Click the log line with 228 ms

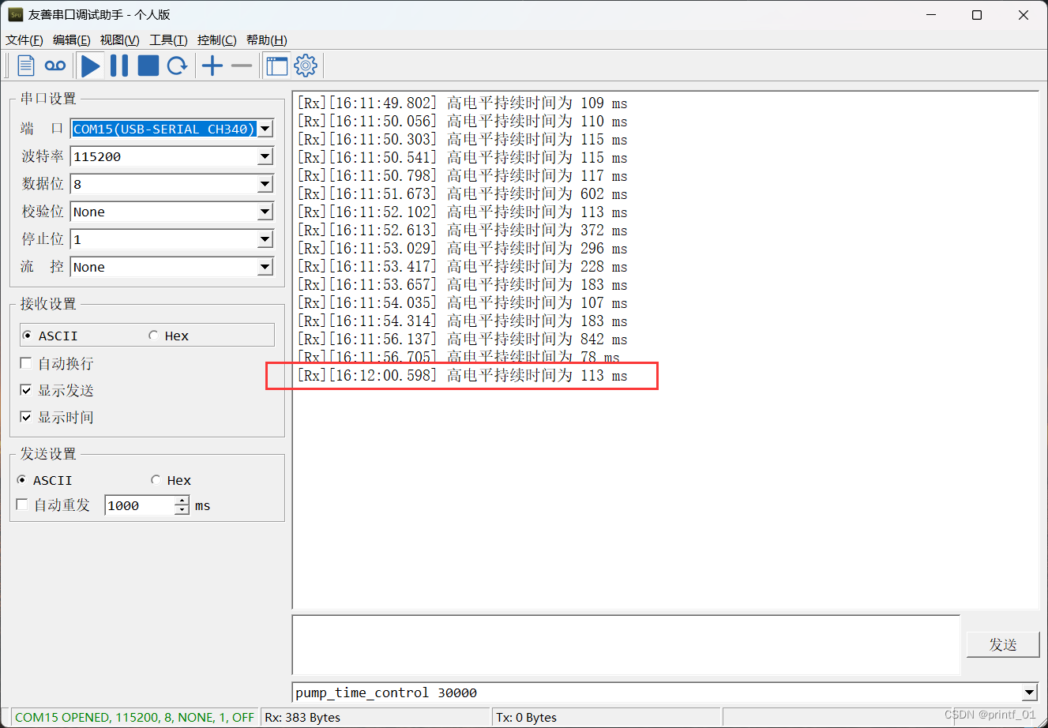click(x=462, y=266)
